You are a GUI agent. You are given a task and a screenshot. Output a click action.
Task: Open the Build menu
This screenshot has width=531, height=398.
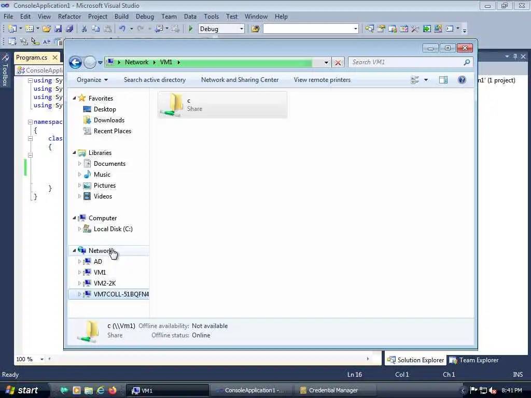pyautogui.click(x=121, y=17)
